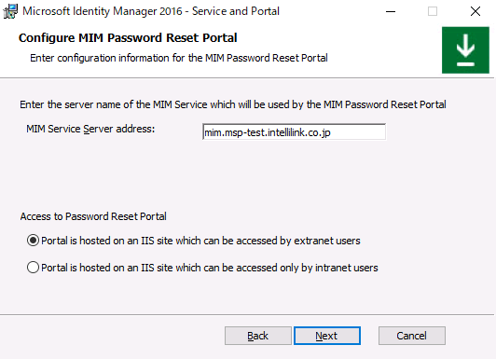Select the extranet users radio button
This screenshot has width=496, height=359.
(33, 241)
